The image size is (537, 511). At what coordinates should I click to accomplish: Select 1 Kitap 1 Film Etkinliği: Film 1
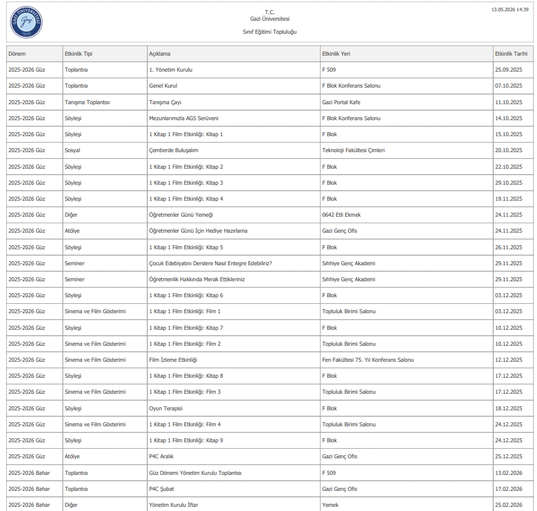tap(234, 311)
